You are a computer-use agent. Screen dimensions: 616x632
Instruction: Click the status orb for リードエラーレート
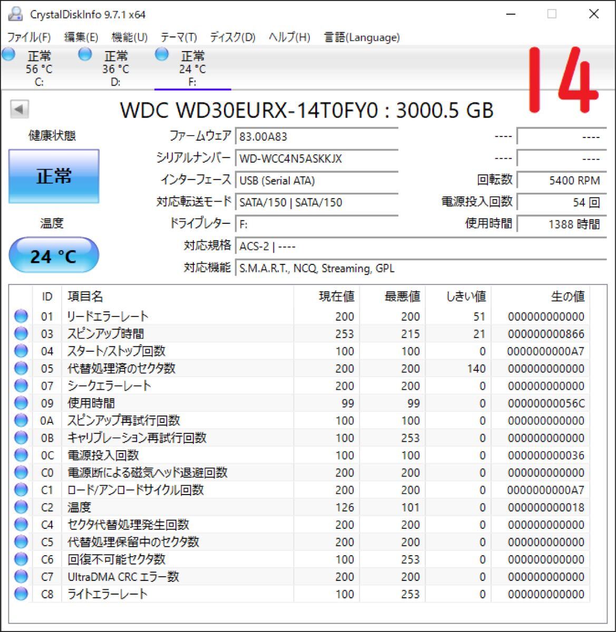[x=21, y=316]
